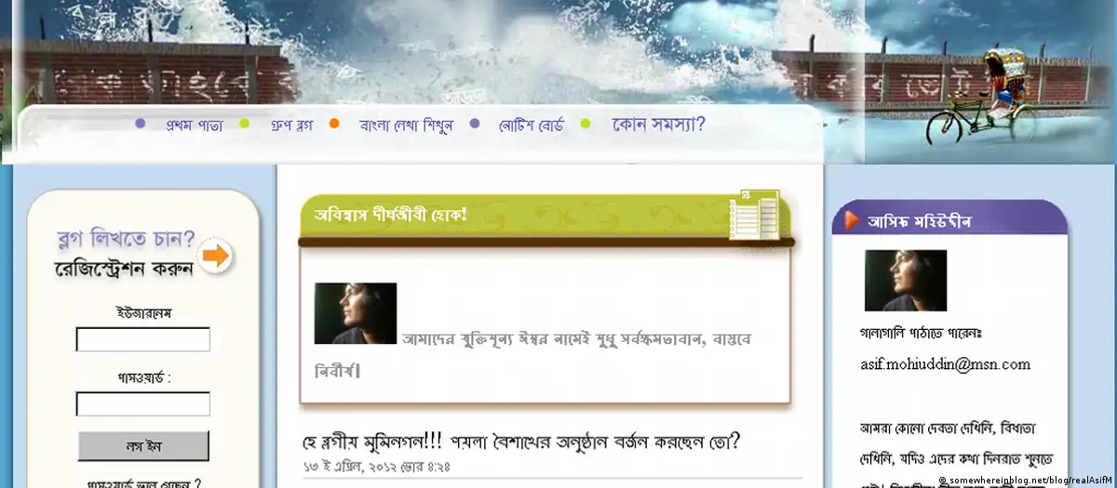The width and height of the screenshot is (1117, 488).
Task: Open the কোন সমস্যা? help link
Action: coord(658,125)
